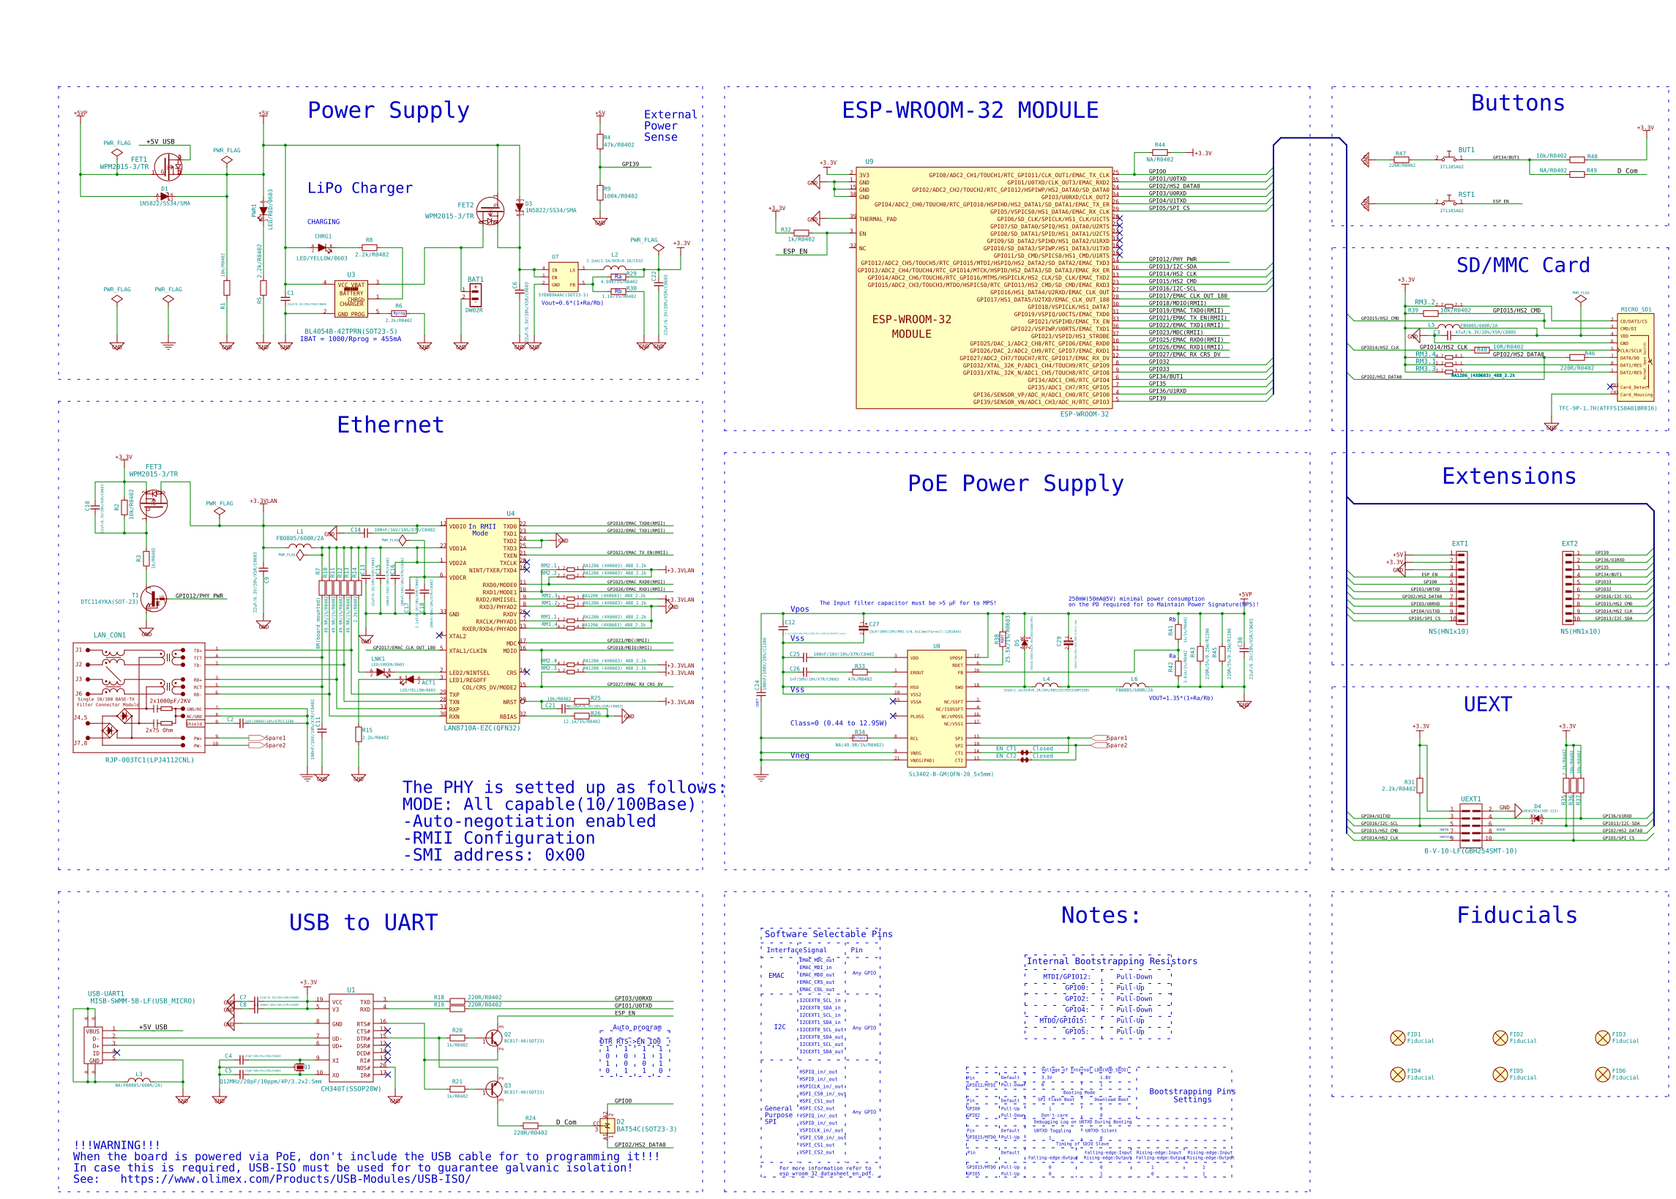
Task: Click the FID1 fiducial symbol
Action: [1397, 1038]
